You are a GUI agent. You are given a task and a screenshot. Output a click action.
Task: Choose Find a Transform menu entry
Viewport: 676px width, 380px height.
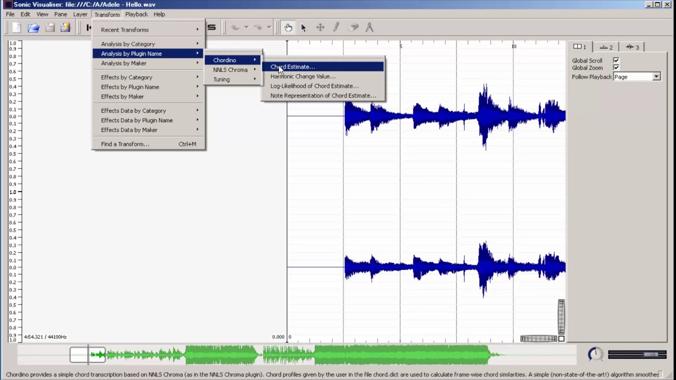click(x=149, y=144)
